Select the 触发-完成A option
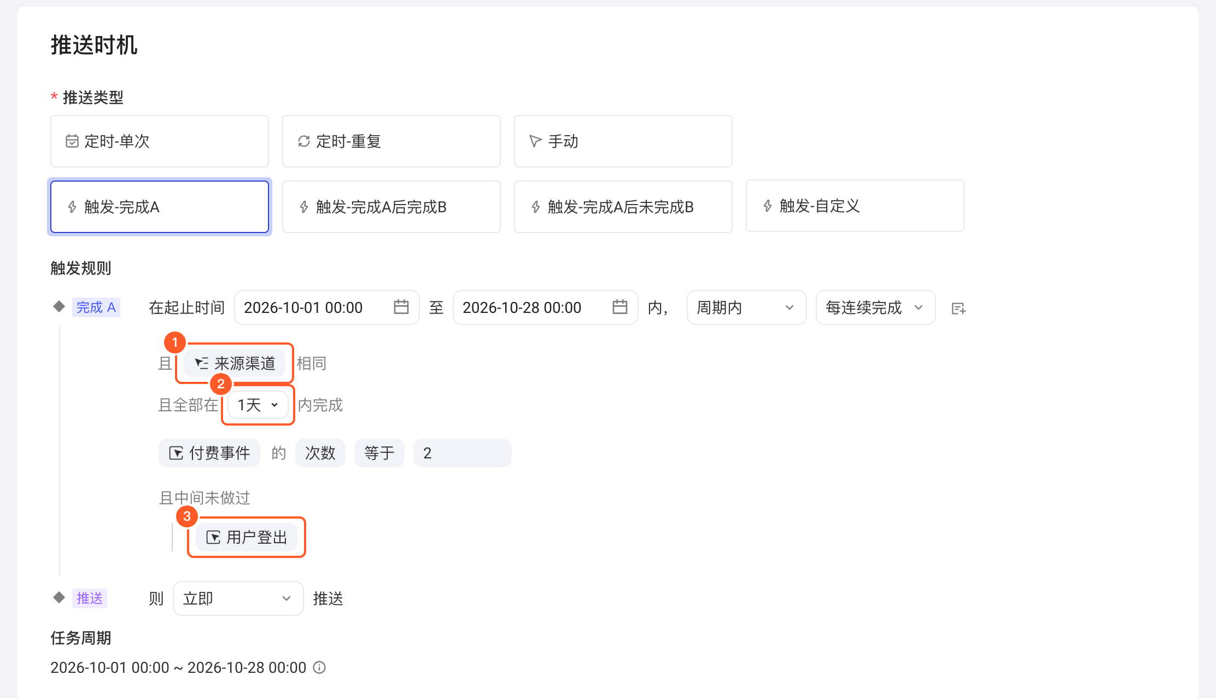Image resolution: width=1216 pixels, height=698 pixels. pos(159,207)
